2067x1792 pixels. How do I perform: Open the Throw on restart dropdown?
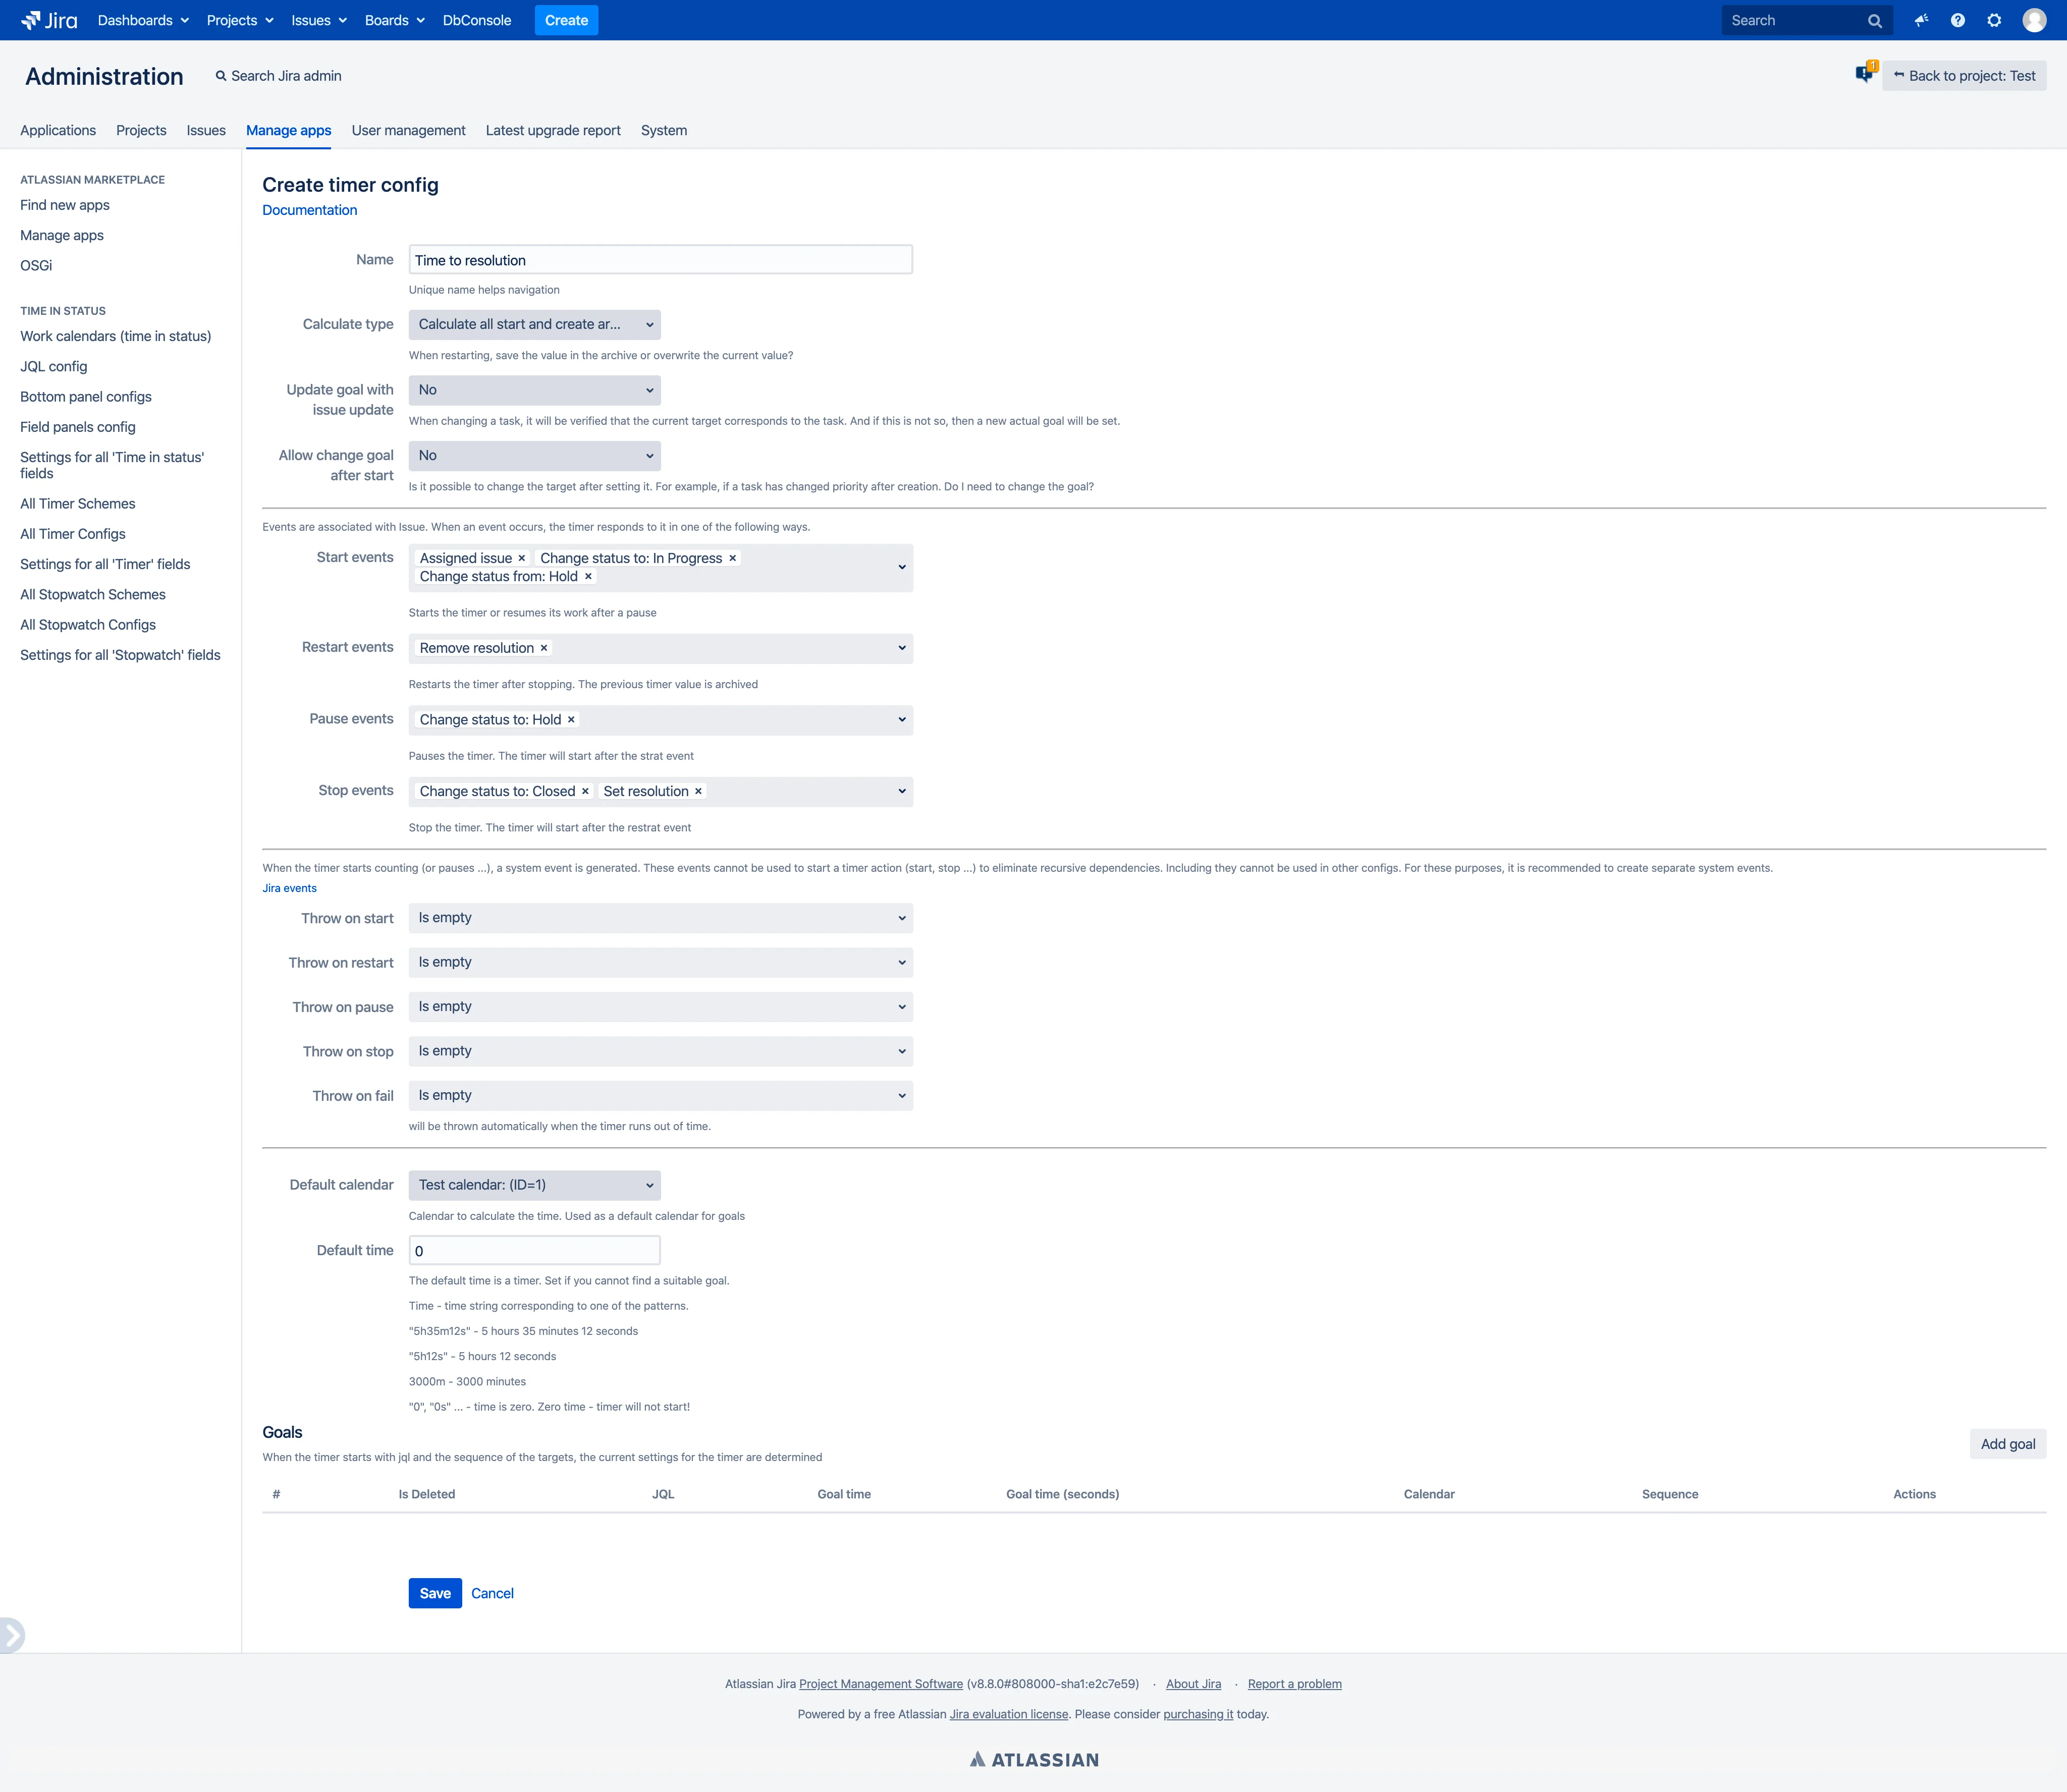(x=660, y=962)
